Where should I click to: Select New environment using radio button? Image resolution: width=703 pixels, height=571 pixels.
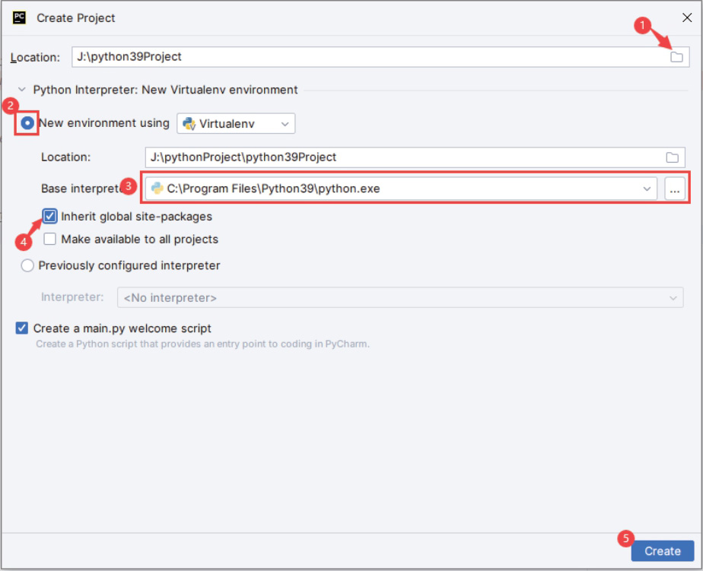coord(27,123)
